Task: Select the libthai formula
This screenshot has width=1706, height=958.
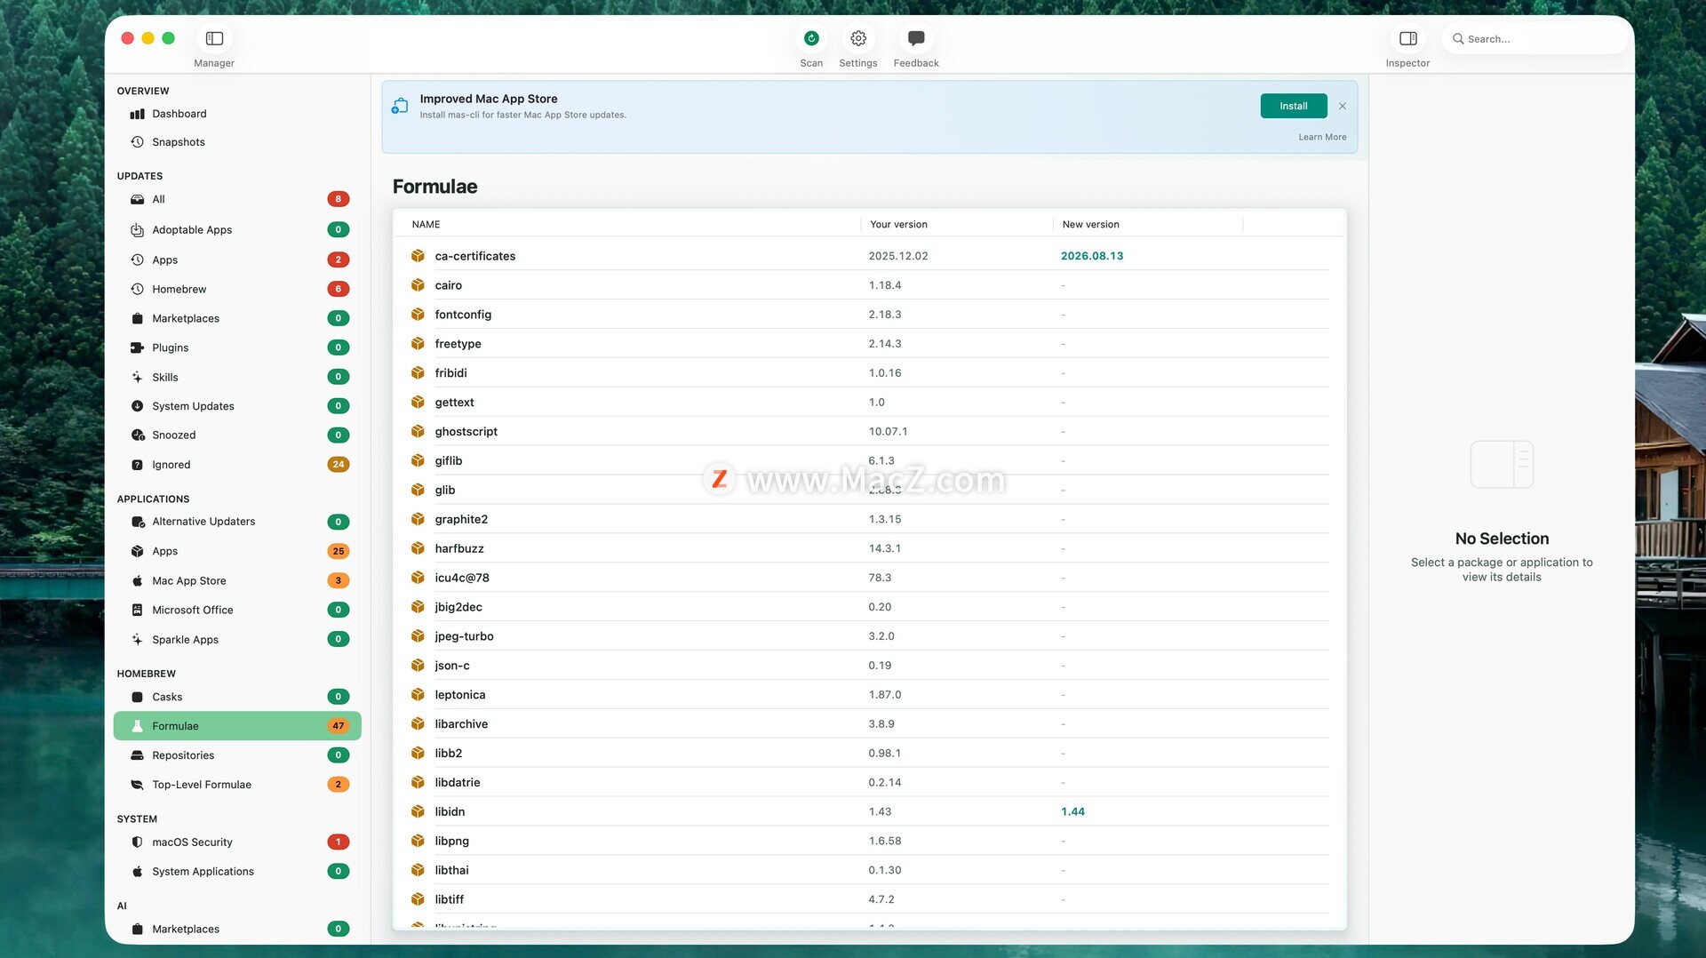Action: pos(870,870)
